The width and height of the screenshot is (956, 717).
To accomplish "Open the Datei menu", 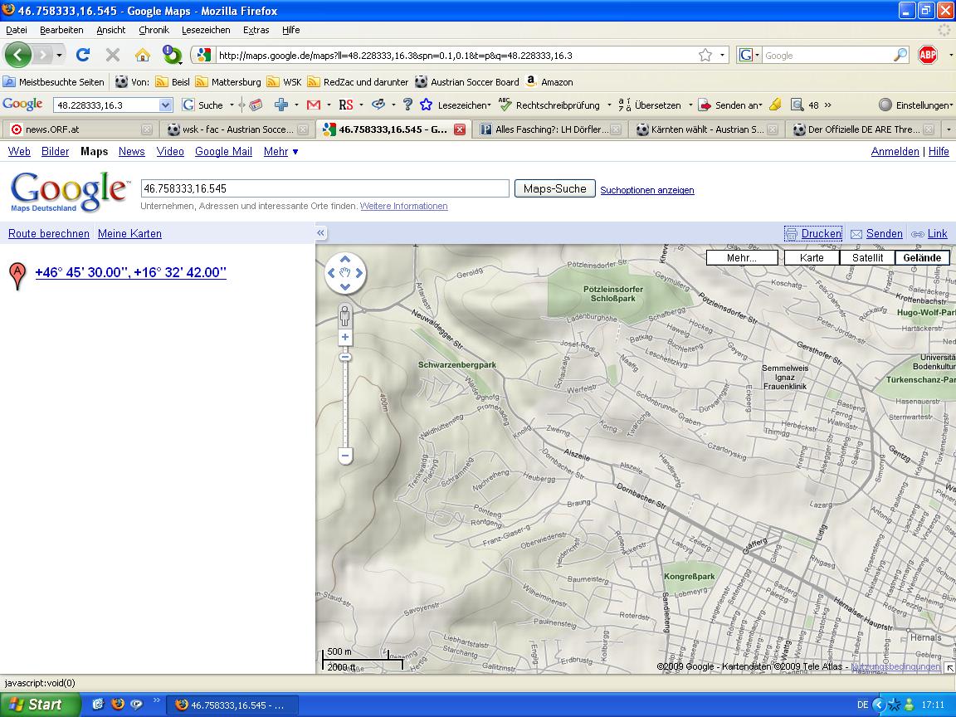I will point(17,30).
